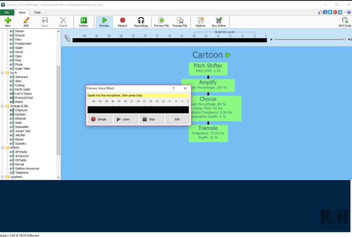Select the Frankenstein voice
The image size is (352, 237).
click(23, 44)
